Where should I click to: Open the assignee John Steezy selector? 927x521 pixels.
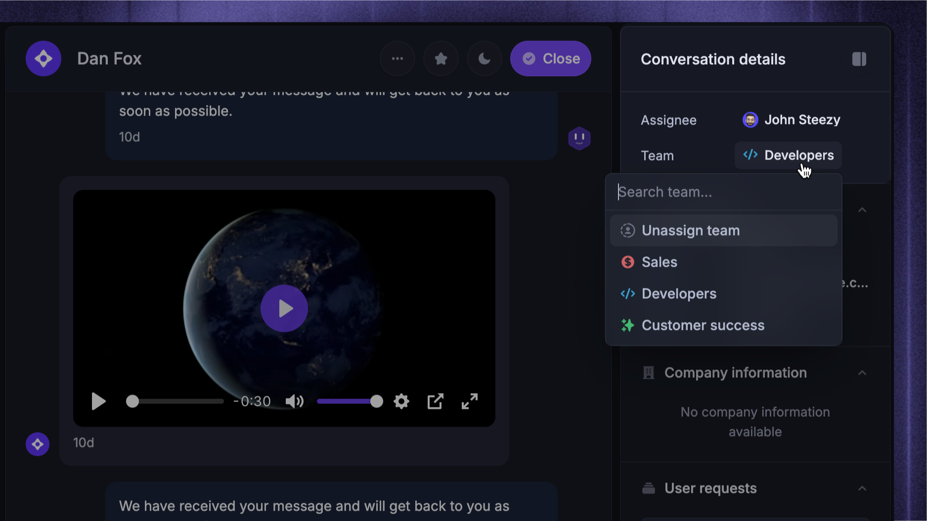click(791, 120)
